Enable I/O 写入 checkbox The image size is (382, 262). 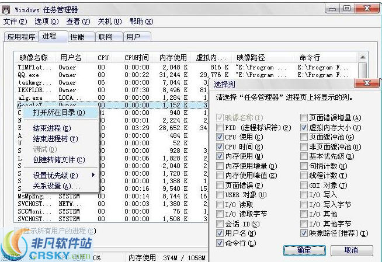pyautogui.click(x=304, y=195)
